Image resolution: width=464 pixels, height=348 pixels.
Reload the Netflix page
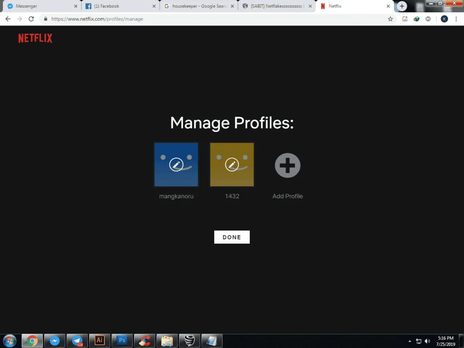point(31,19)
